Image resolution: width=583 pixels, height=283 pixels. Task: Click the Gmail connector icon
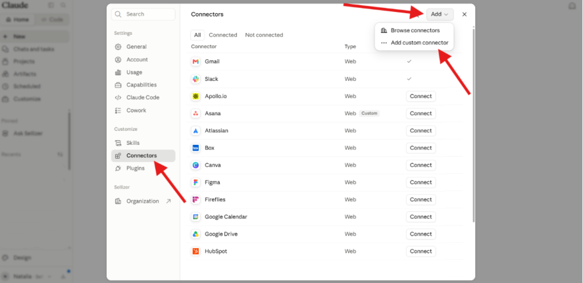click(195, 62)
